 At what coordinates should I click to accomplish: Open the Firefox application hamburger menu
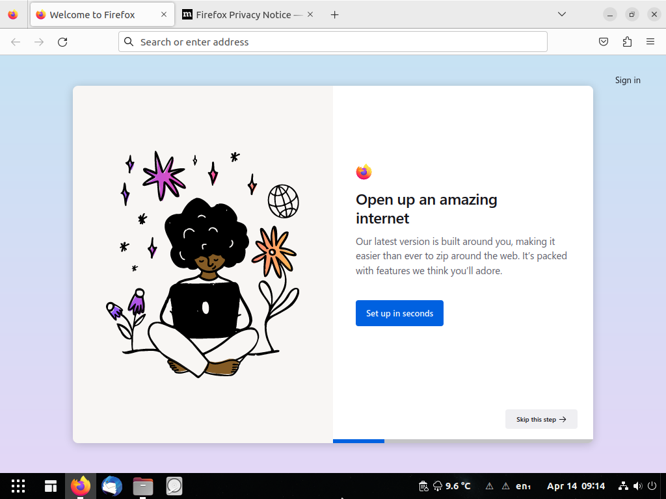click(650, 42)
